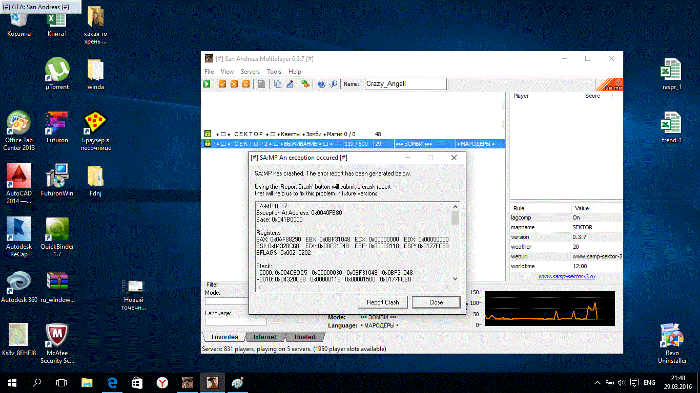Click the green Connect play icon

click(x=207, y=84)
